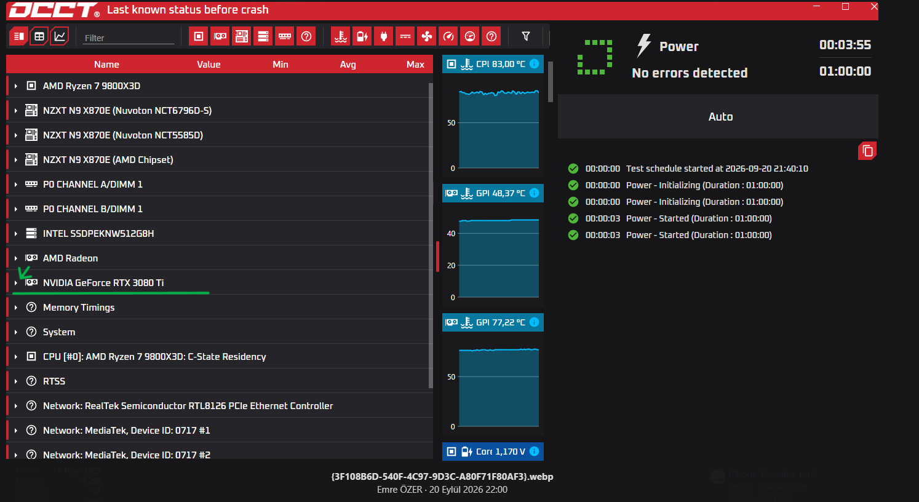Click the Emre ÖZER date caption
Screen dimensions: 919x502
pyautogui.click(x=442, y=490)
